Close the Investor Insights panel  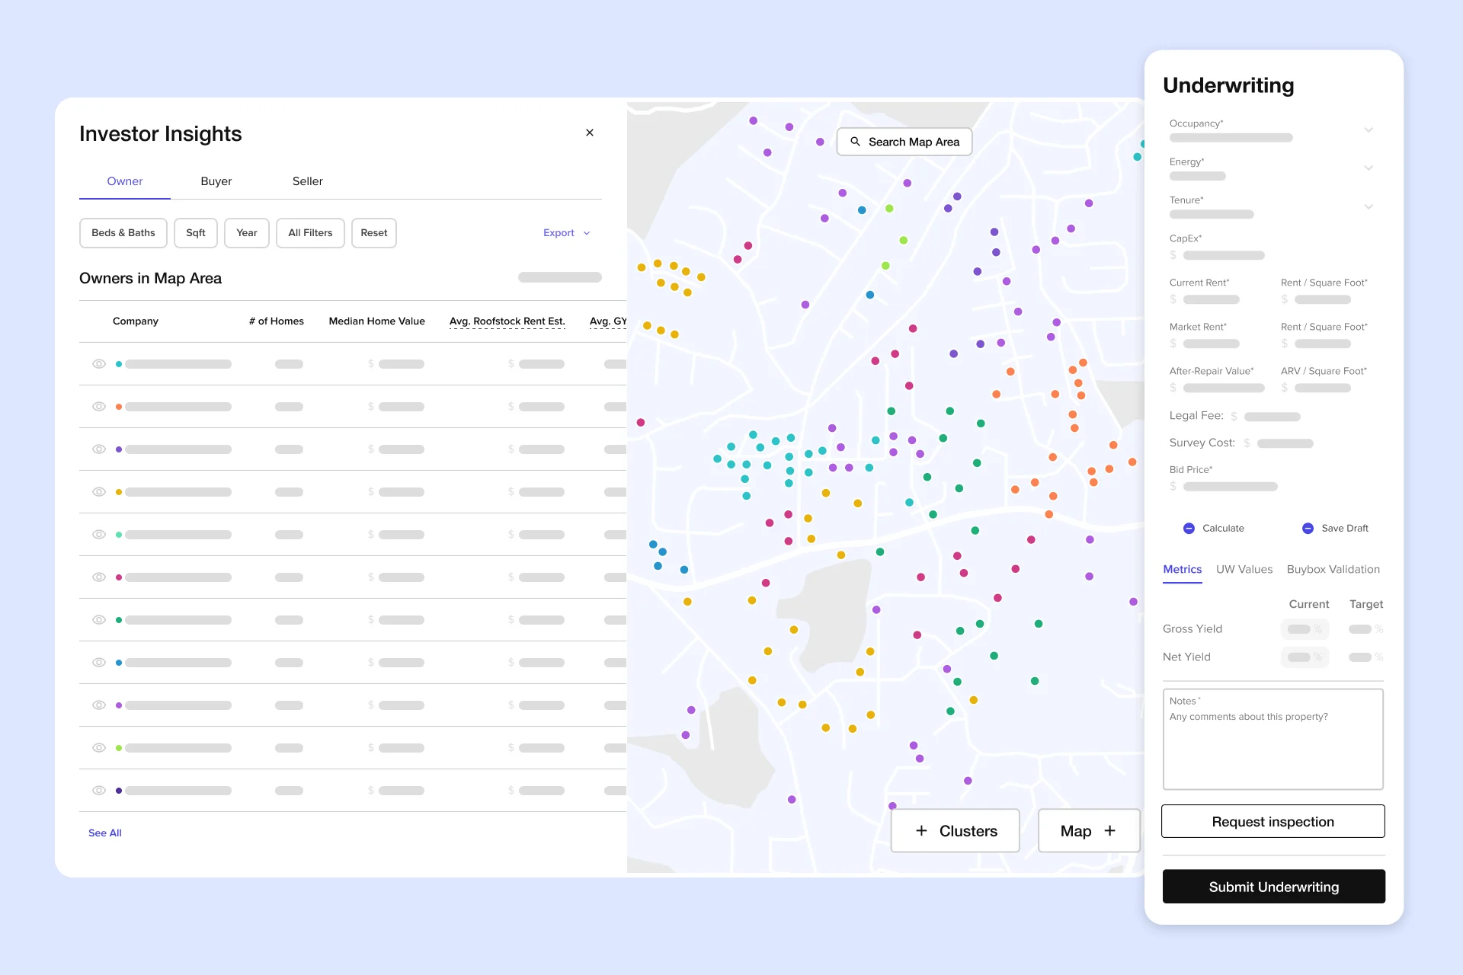590,133
